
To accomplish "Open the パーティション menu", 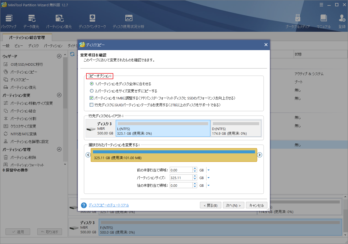I will 53,46.
